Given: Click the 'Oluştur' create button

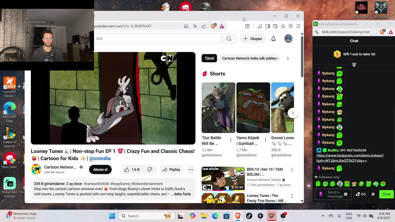Looking at the screenshot, I should point(253,39).
